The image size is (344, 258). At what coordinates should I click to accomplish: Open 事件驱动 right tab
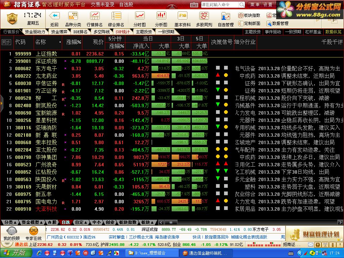[x=273, y=32]
